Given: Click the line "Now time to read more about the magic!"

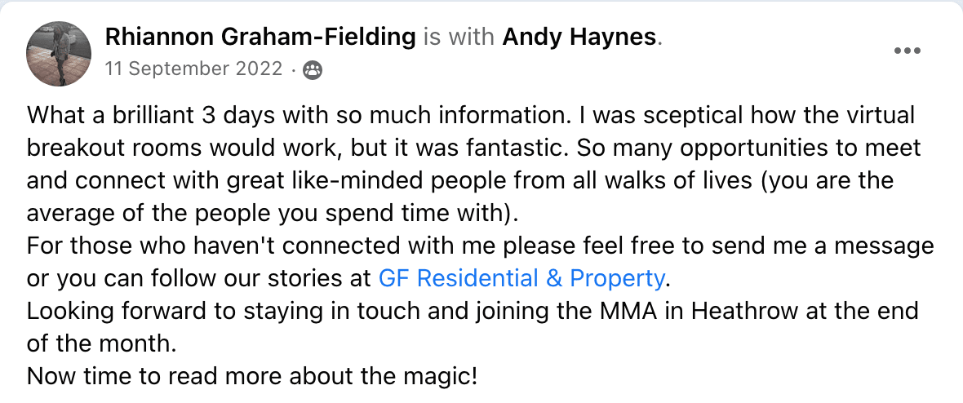Looking at the screenshot, I should coord(252,377).
